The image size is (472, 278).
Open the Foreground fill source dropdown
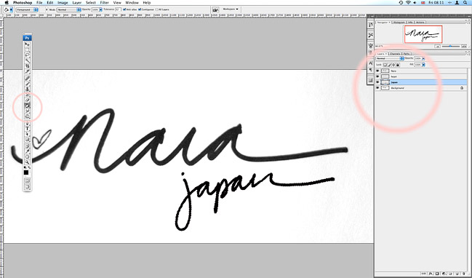coord(27,9)
